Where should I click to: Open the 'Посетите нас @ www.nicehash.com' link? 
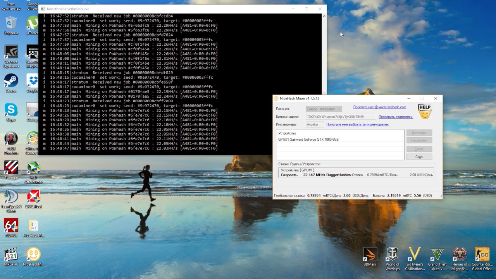379,107
